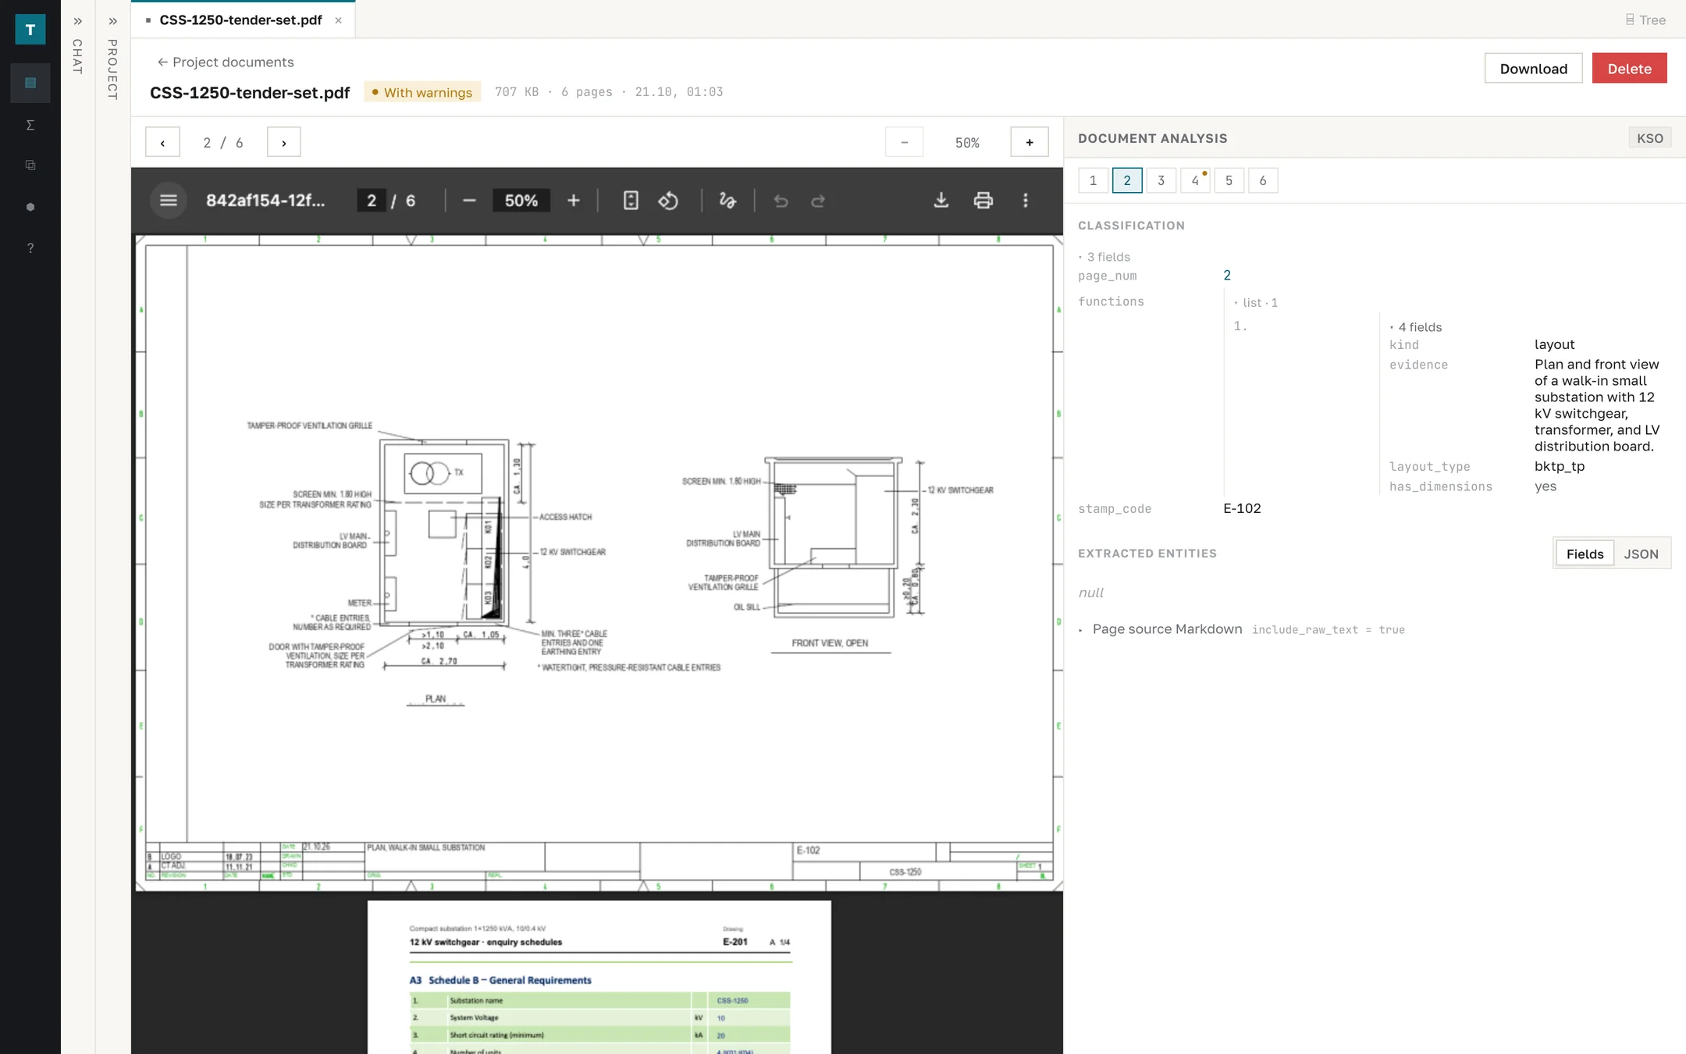The image size is (1686, 1054).
Task: Collapse the 4 fields group
Action: click(x=1415, y=327)
